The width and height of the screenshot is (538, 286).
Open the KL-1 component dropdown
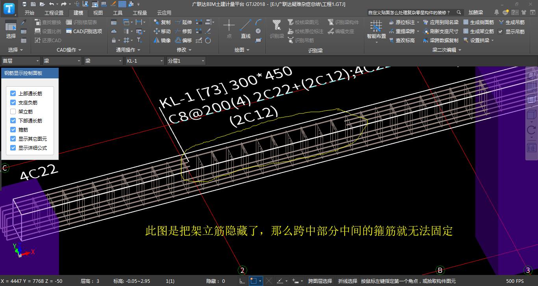[145, 61]
